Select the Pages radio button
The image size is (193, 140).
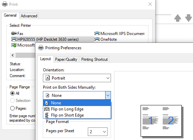pyautogui.click(x=12, y=108)
